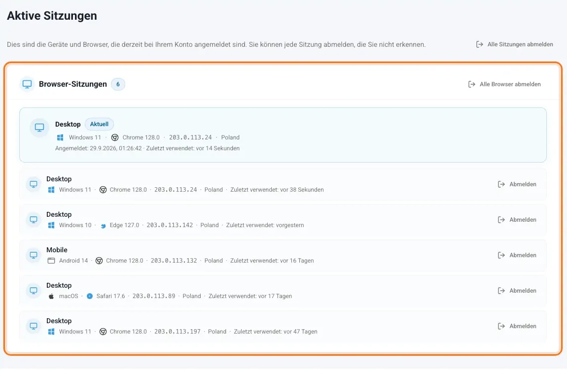This screenshot has height=370, width=567.
Task: Click the Safari browser icon
Action: click(x=90, y=296)
